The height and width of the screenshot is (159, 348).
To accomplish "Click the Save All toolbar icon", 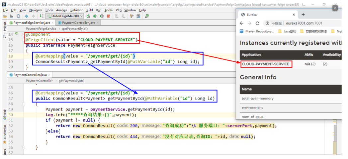I will (x=12, y=16).
